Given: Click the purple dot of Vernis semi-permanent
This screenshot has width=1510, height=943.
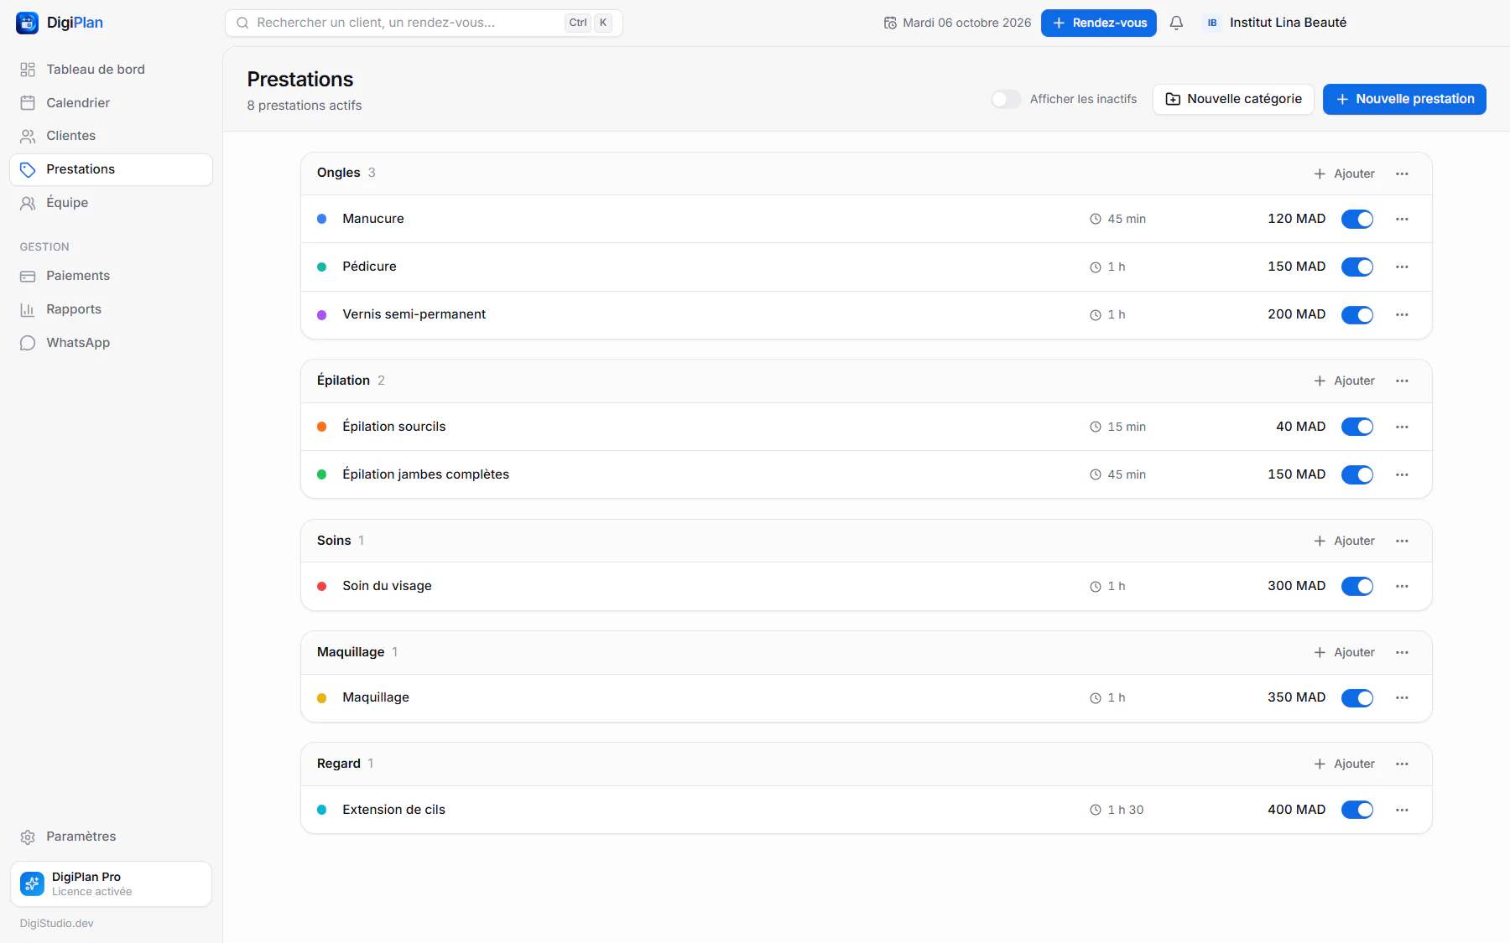Looking at the screenshot, I should [321, 315].
